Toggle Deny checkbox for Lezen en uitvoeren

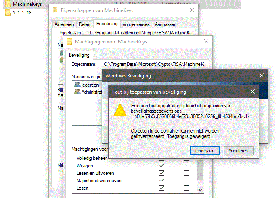coord(186,173)
